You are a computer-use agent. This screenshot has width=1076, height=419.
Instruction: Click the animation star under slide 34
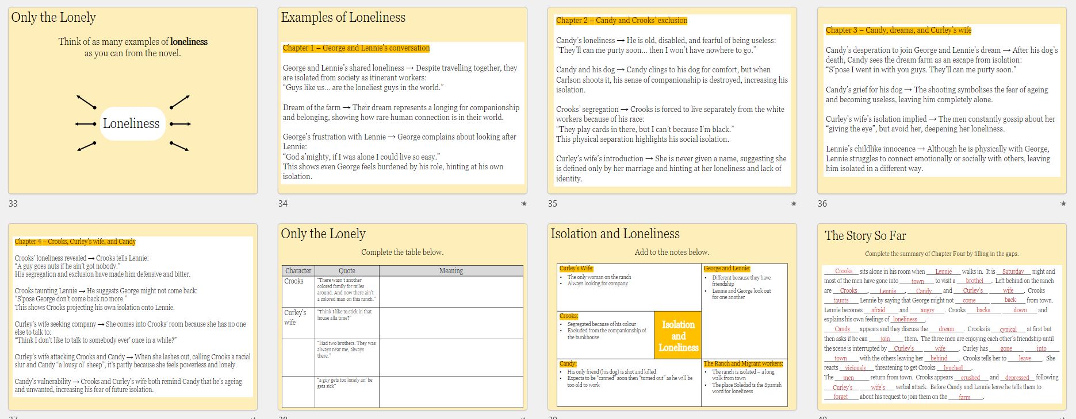(523, 204)
